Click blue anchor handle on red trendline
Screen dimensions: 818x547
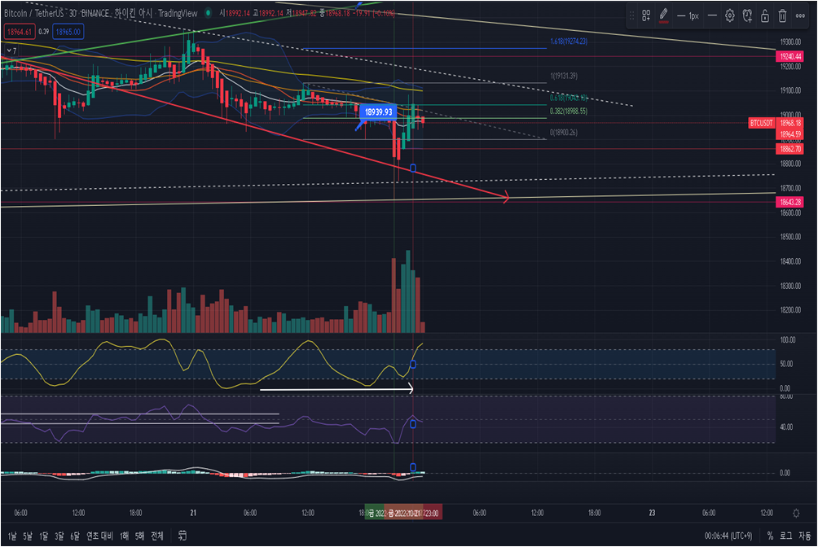coord(413,168)
